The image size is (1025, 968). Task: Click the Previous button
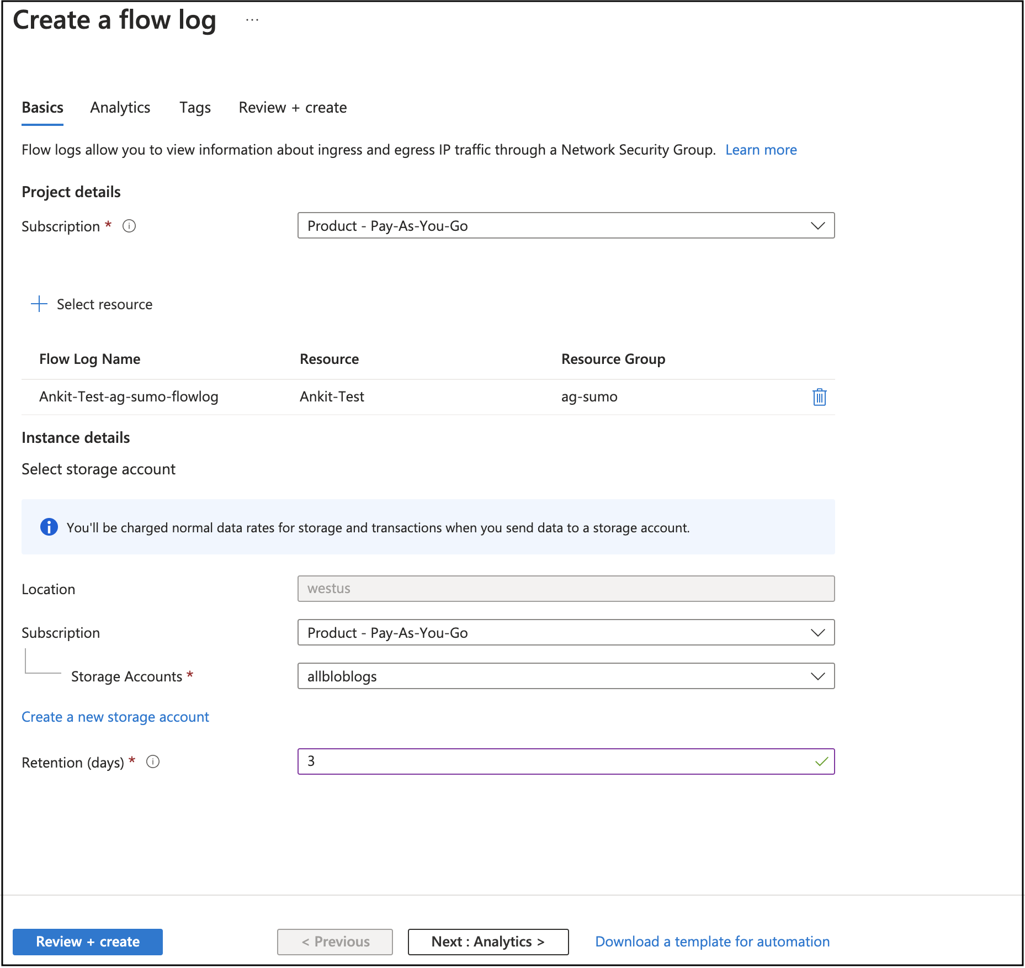pyautogui.click(x=335, y=942)
